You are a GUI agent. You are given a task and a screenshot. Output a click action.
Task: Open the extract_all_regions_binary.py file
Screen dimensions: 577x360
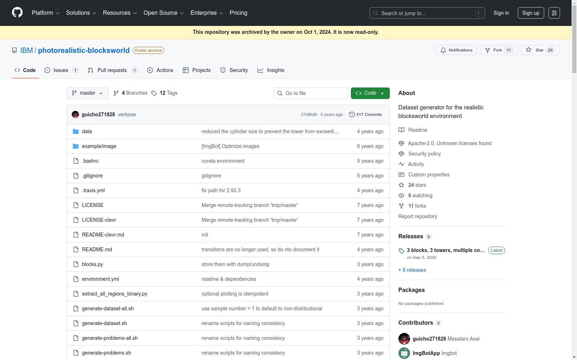[x=115, y=294]
